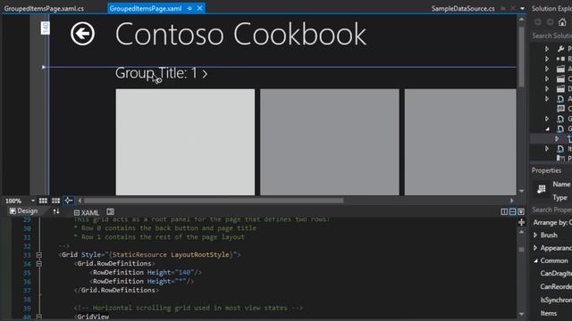Click the CanDragItems property row
572x321 pixels.
tap(556, 274)
